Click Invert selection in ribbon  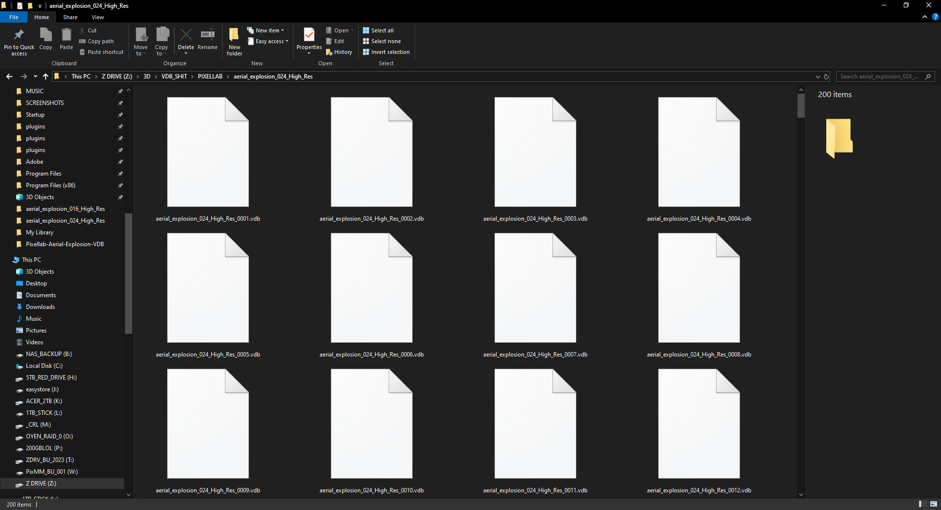pyautogui.click(x=386, y=52)
